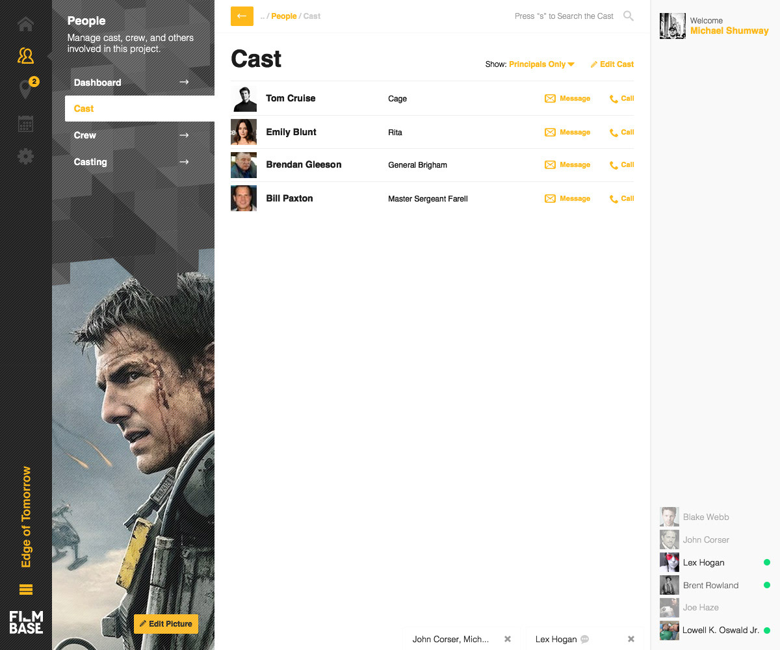This screenshot has height=650, width=780.
Task: Select Bill Paxton name in cast list
Action: (x=289, y=198)
